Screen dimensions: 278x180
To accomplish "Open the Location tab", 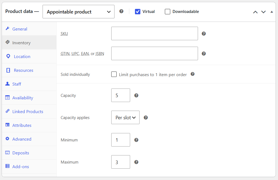I will coord(29,56).
